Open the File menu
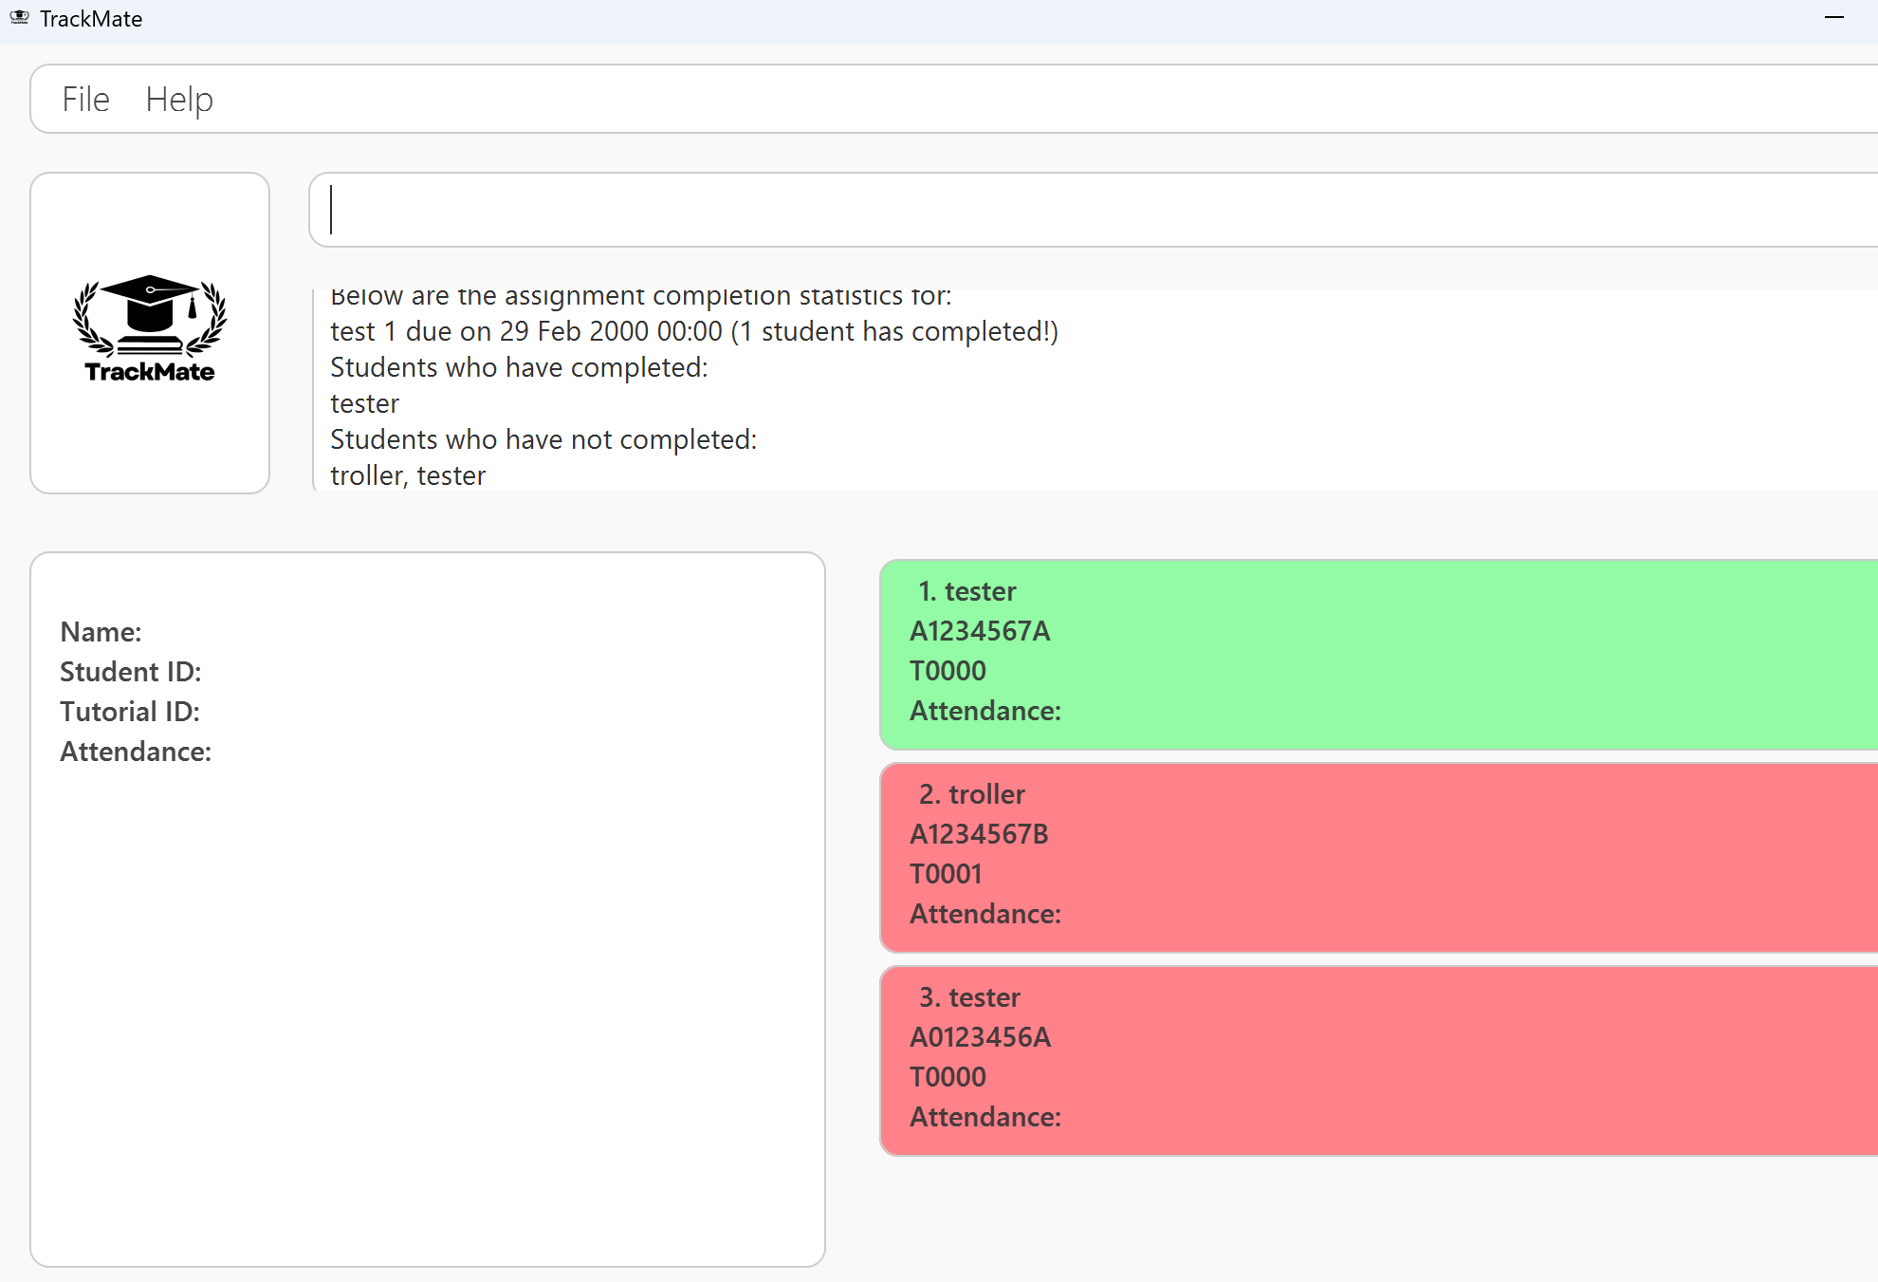1878x1282 pixels. (85, 99)
